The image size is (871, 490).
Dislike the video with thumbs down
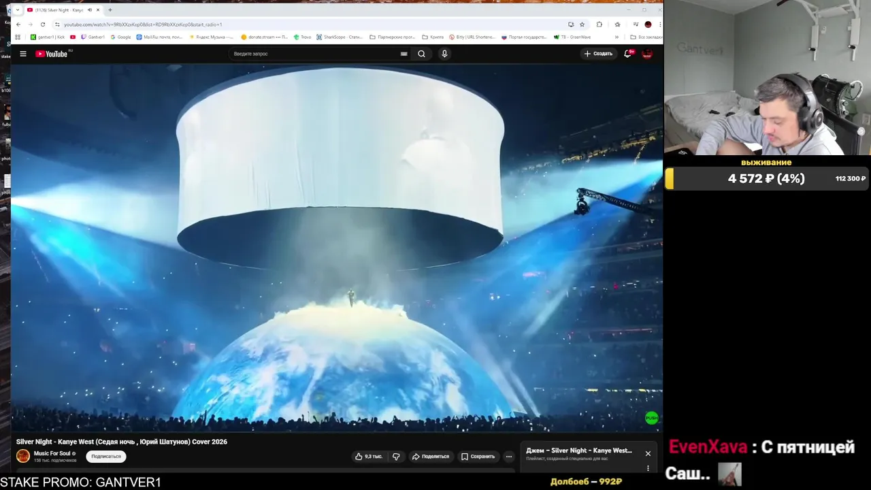(x=396, y=457)
